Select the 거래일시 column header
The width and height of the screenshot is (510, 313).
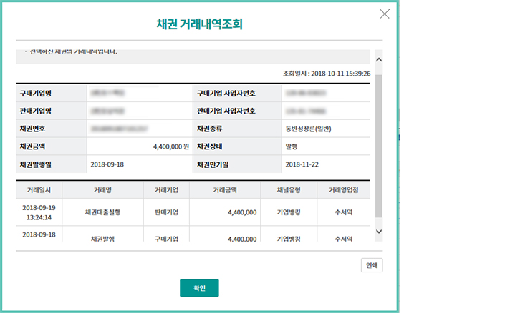[x=39, y=191]
